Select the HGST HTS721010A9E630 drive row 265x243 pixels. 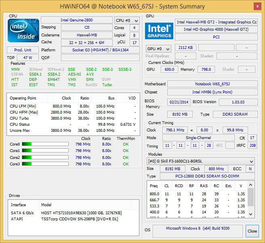coord(74,213)
